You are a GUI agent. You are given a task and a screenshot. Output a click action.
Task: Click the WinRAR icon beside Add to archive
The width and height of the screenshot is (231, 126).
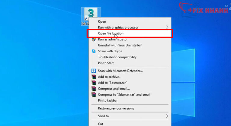pyautogui.click(x=94, y=77)
